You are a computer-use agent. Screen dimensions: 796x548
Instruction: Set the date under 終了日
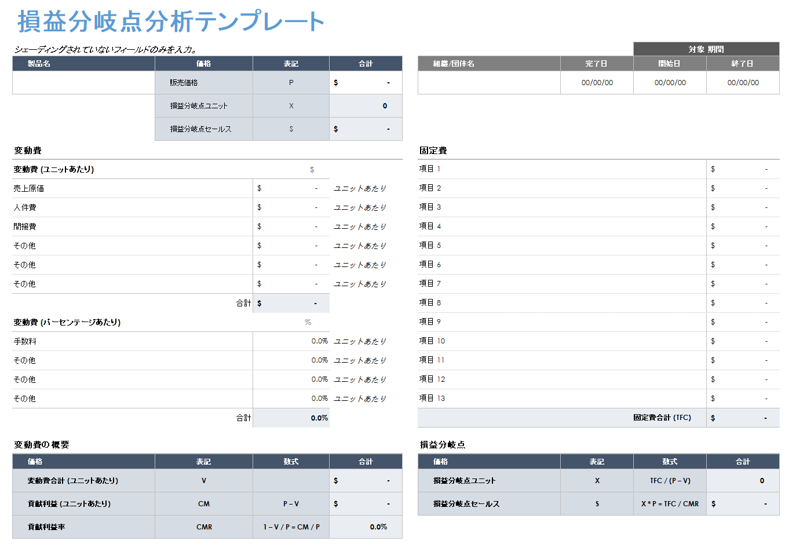pyautogui.click(x=743, y=82)
